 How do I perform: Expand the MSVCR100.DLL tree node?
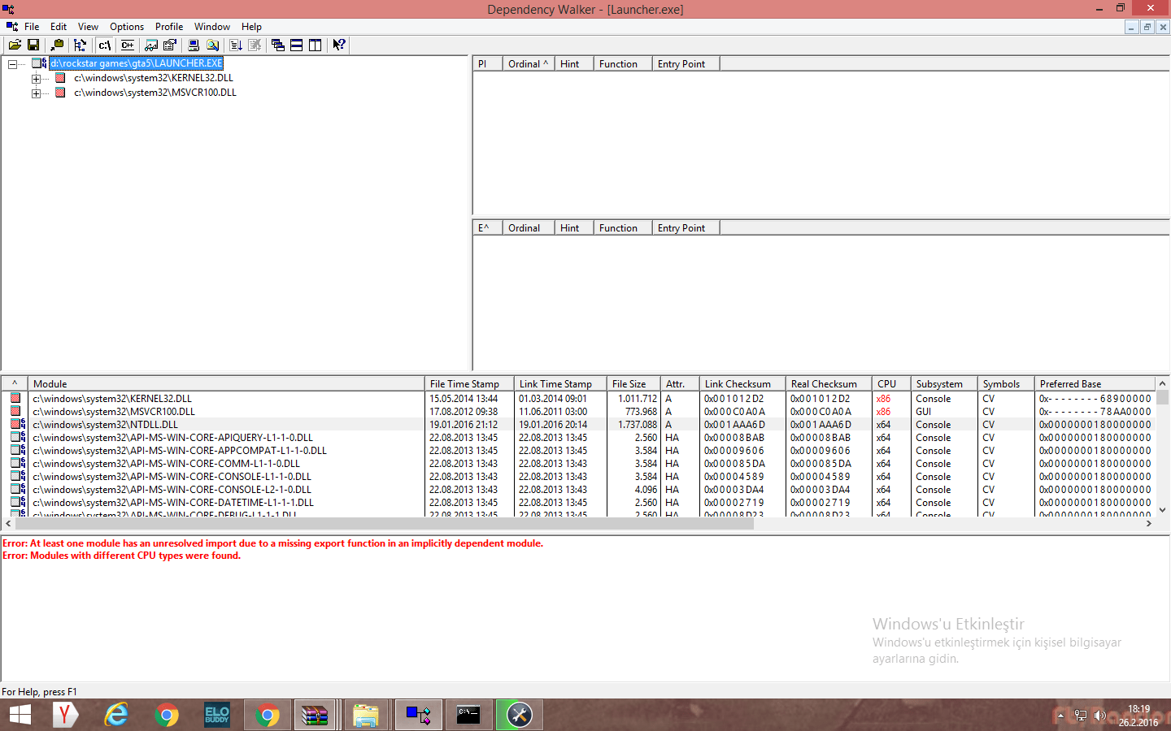point(36,93)
